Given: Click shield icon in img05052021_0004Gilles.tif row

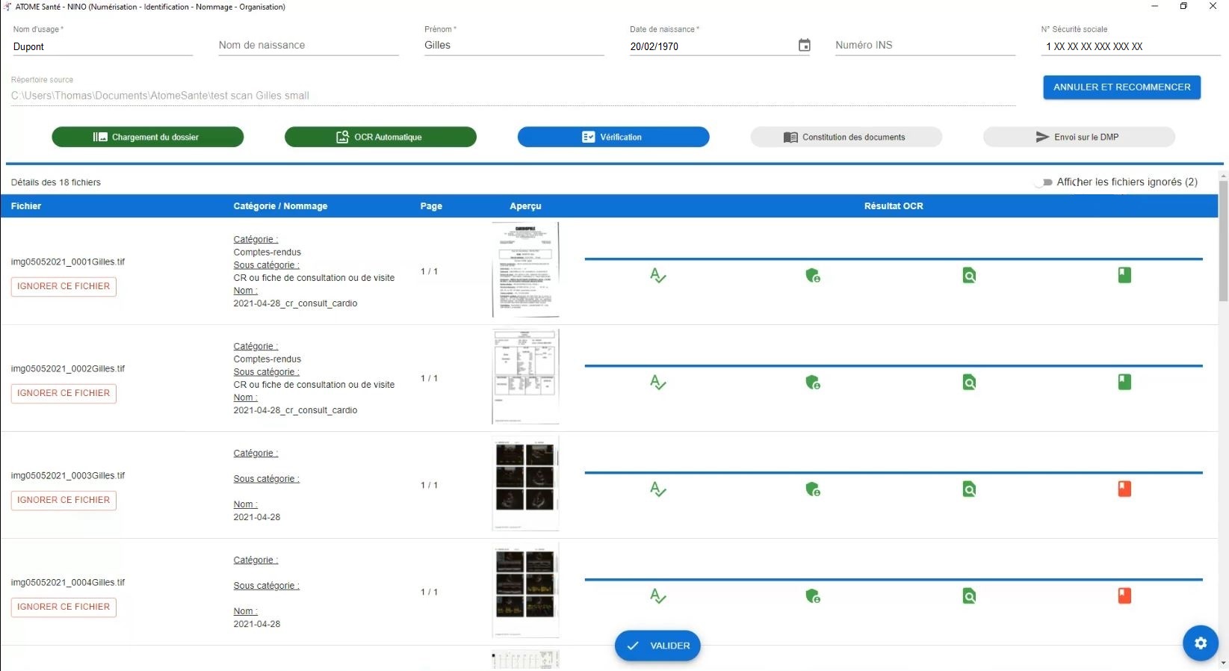Looking at the screenshot, I should pyautogui.click(x=813, y=596).
